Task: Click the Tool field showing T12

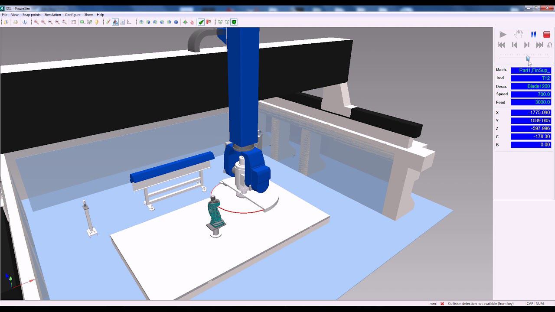Action: click(531, 78)
